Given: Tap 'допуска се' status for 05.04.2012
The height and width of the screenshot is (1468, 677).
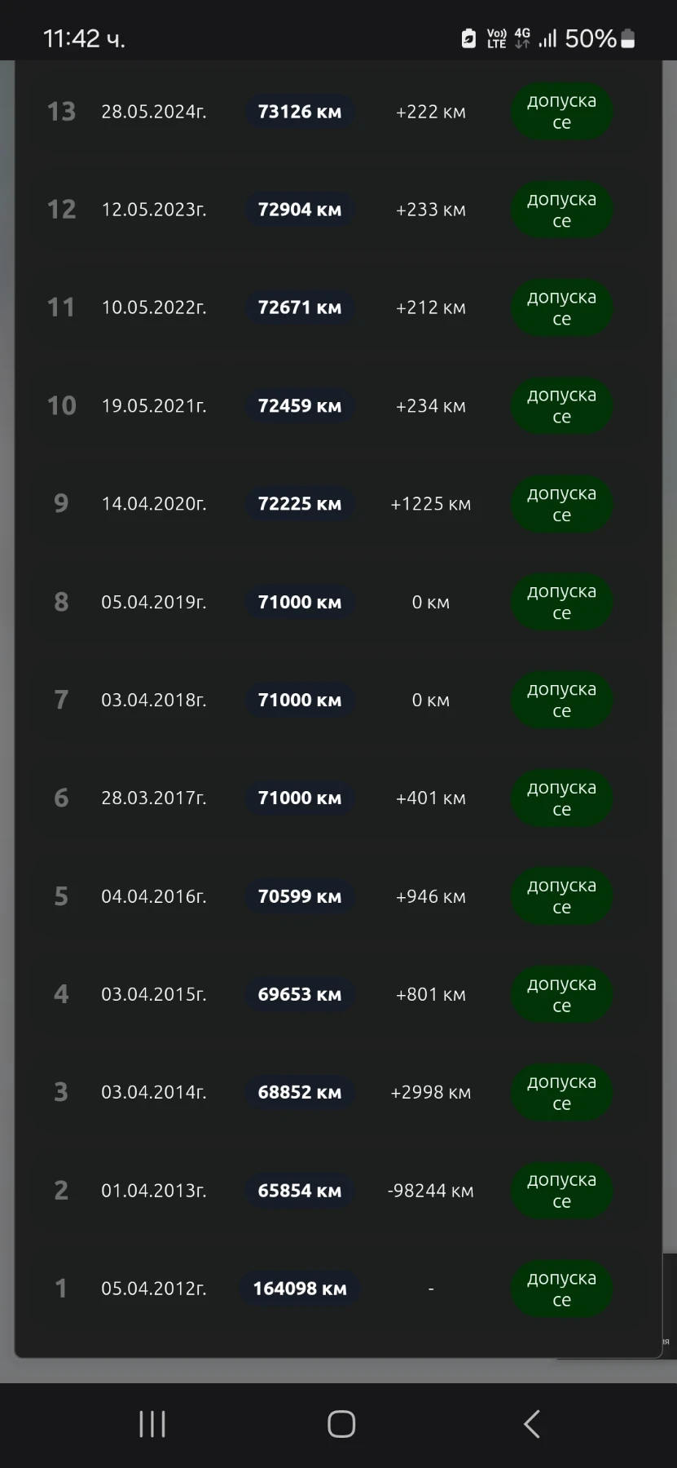Looking at the screenshot, I should click(561, 1289).
